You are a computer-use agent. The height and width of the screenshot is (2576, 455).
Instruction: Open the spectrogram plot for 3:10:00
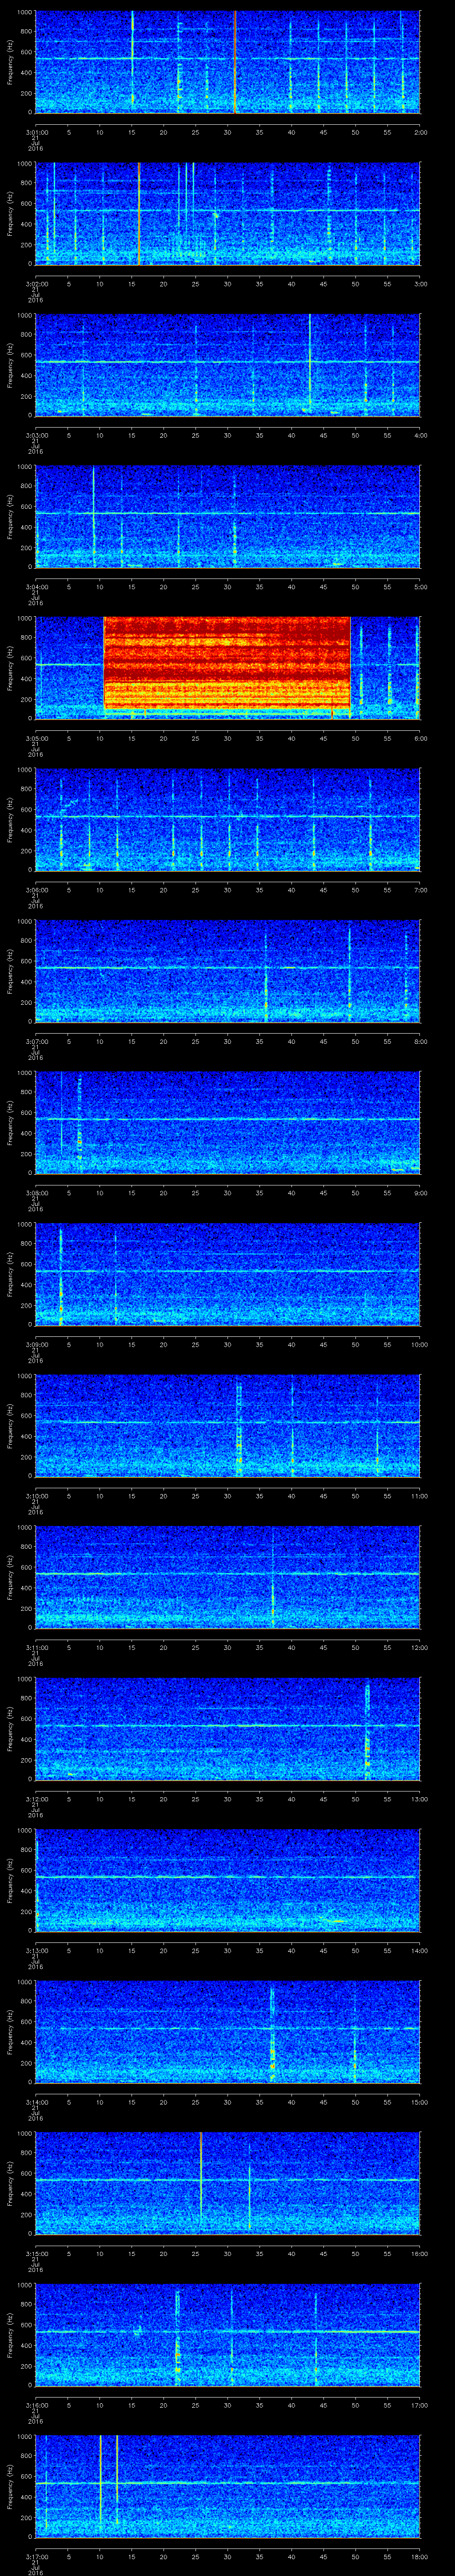[x=228, y=1425]
